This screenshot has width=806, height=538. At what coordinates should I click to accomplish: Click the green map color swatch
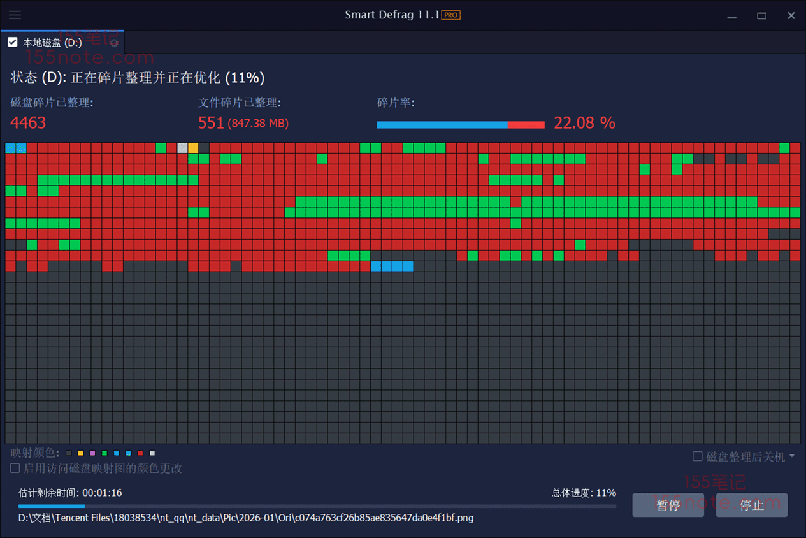104,453
